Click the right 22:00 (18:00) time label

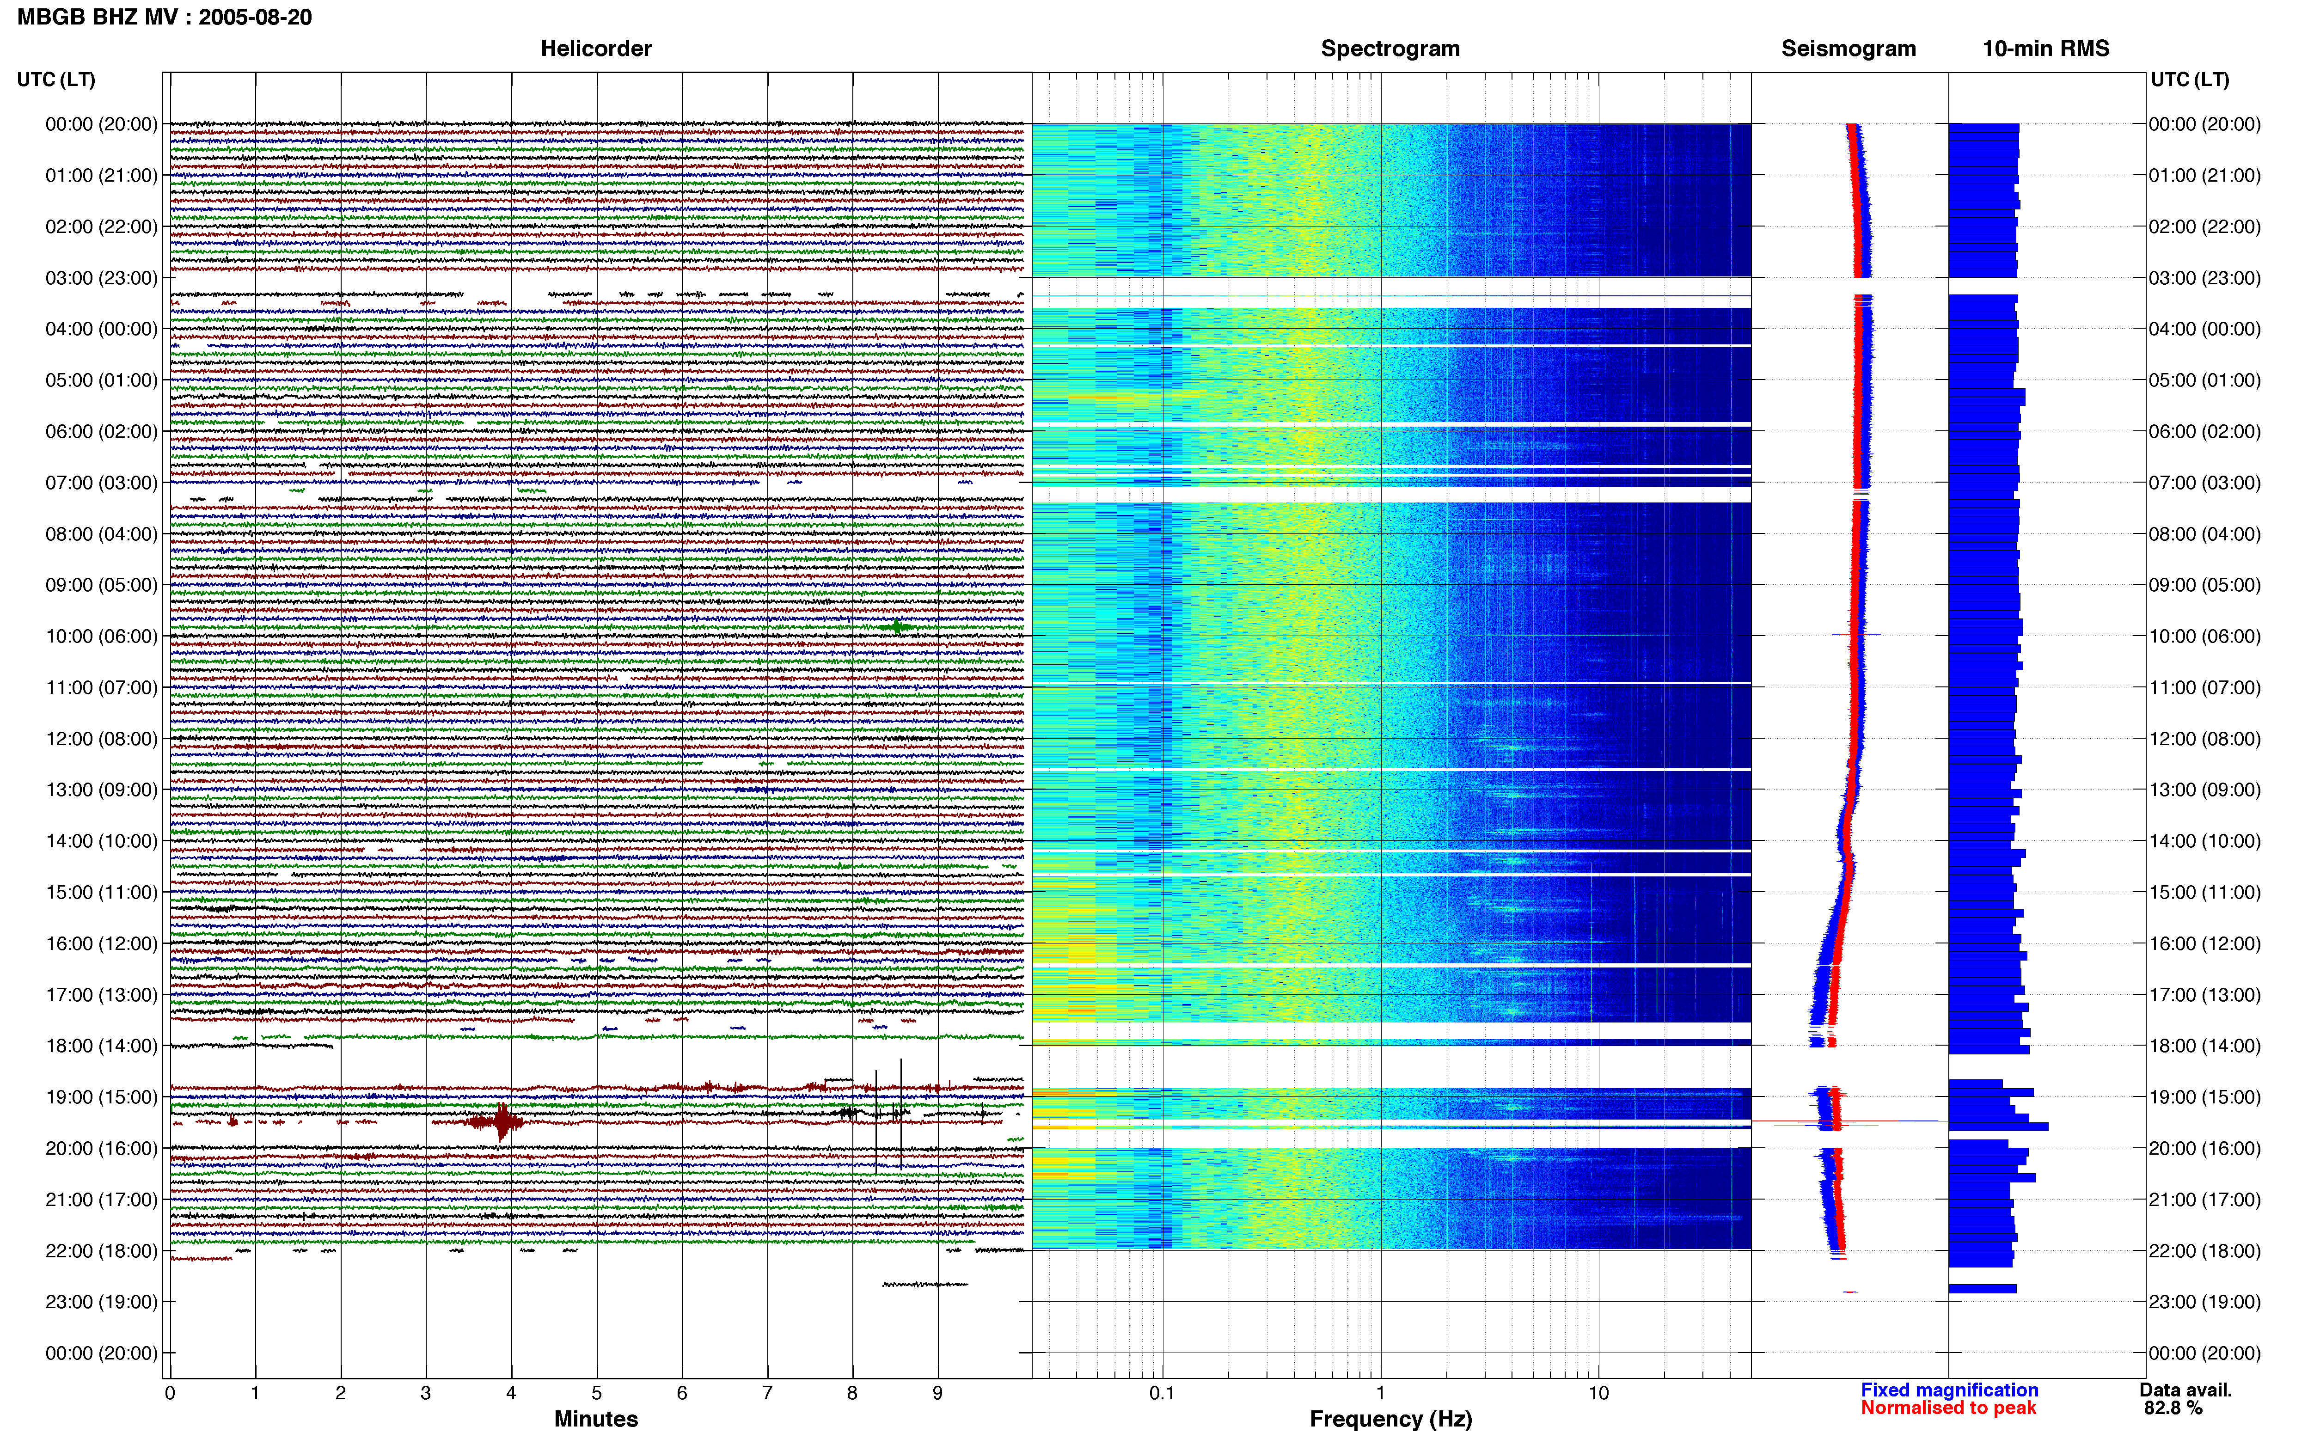pos(2205,1251)
